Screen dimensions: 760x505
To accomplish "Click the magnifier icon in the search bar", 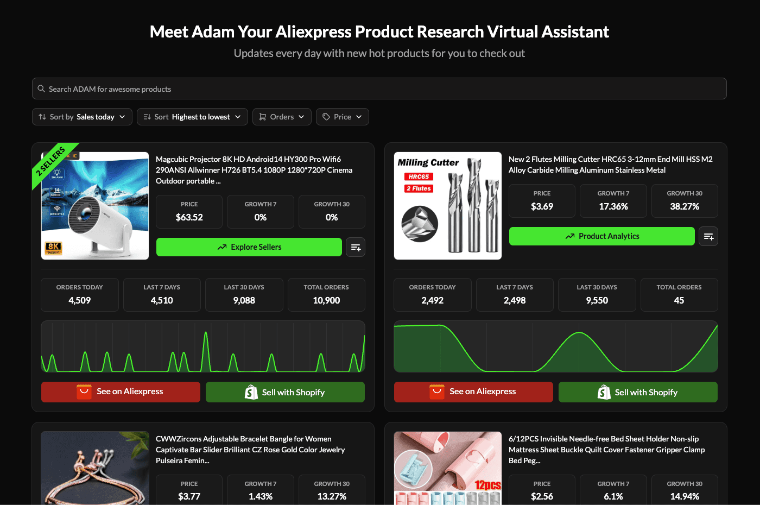I will click(41, 89).
